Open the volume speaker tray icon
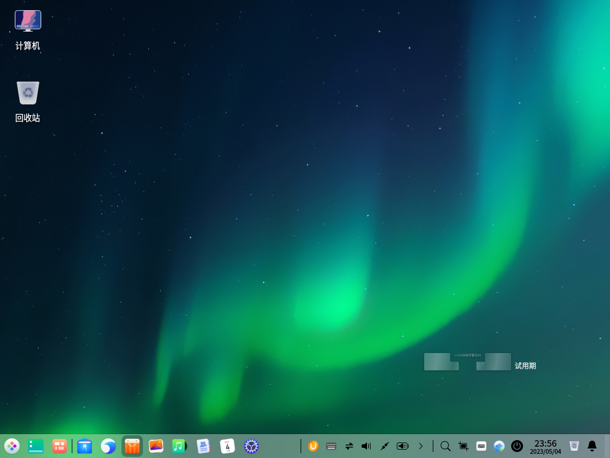 pos(366,446)
